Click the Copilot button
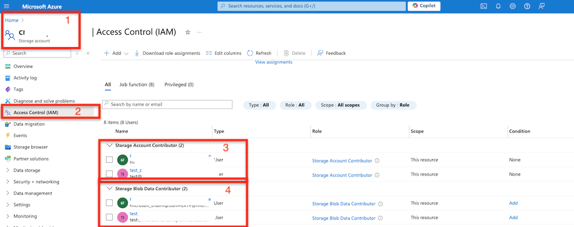The image size is (574, 227). (424, 6)
